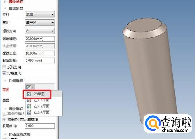195x139 pixels.
Task: Click the 螺纹长度 value field
Action: click(x=40, y=53)
